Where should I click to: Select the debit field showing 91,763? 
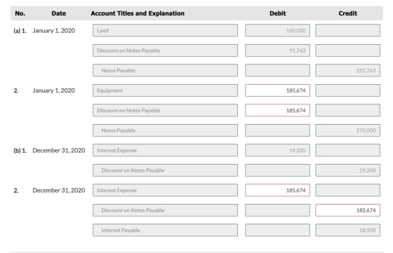tap(277, 50)
